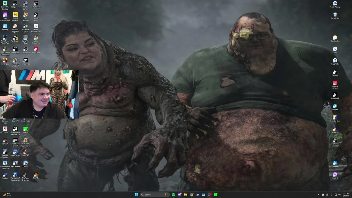
Task: Click the taskbar Search box
Action: pyautogui.click(x=155, y=195)
